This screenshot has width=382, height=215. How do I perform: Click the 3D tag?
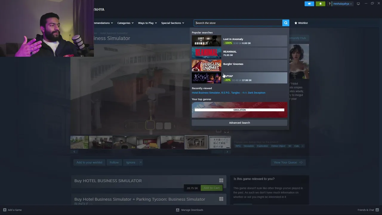point(289,146)
